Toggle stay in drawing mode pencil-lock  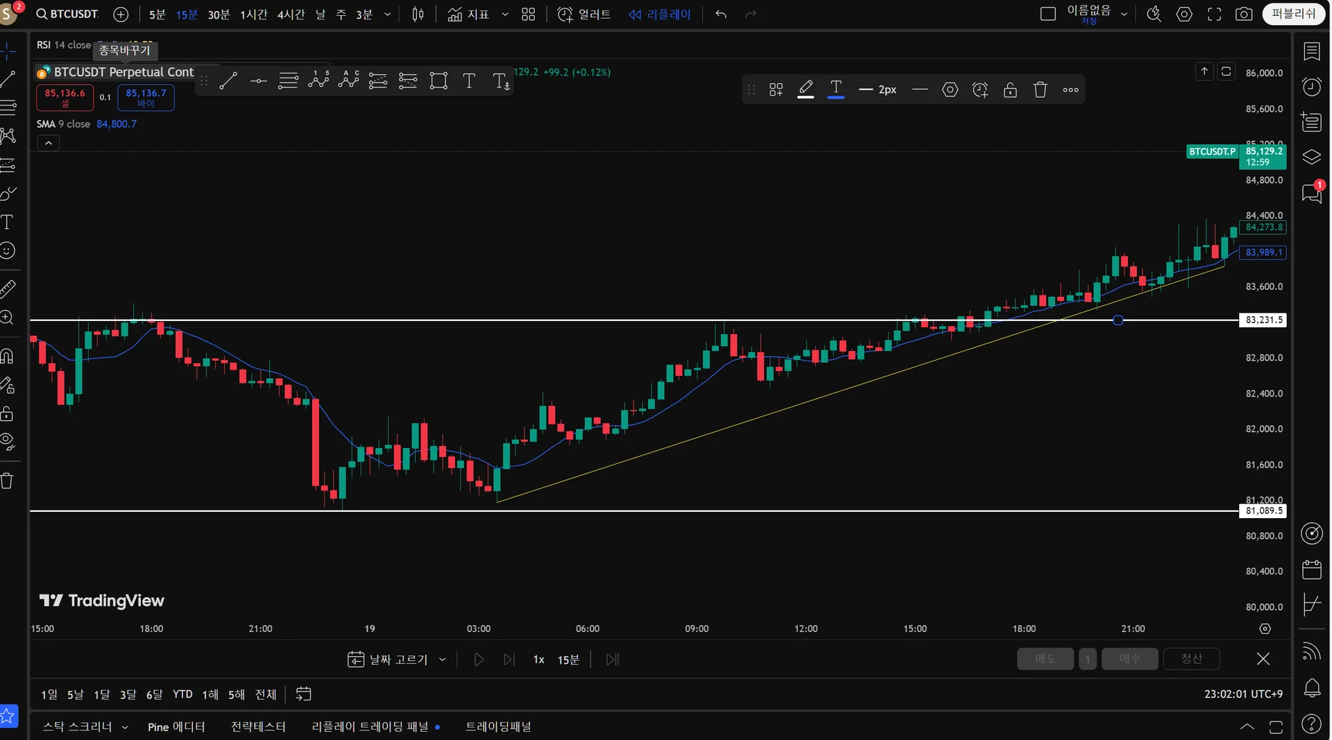click(x=8, y=385)
